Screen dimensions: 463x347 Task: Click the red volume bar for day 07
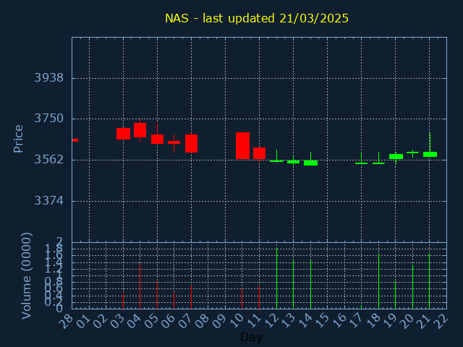(x=191, y=297)
